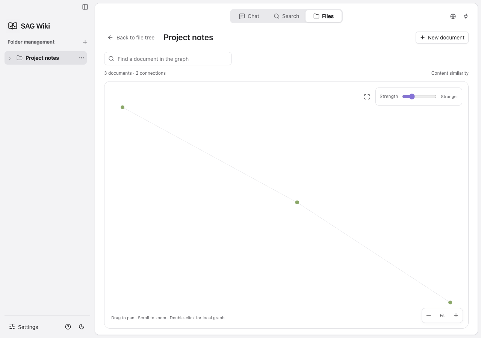Click the plug connection icon
Screen dimensions: 481x338
point(466,16)
